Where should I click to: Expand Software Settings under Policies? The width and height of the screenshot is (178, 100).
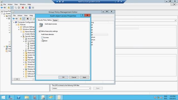click(19, 27)
